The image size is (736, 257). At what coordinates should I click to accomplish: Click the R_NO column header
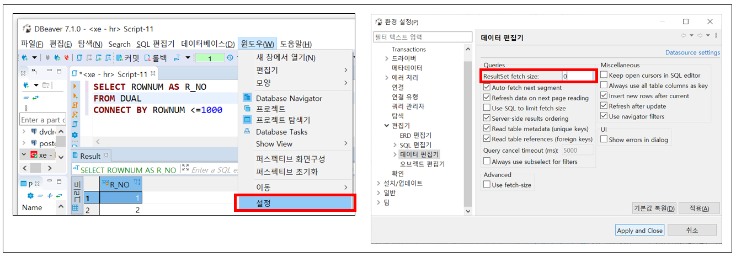(x=121, y=185)
